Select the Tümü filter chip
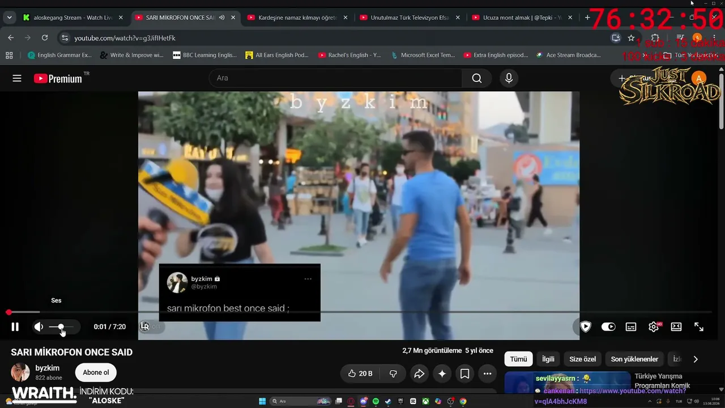 [518, 359]
